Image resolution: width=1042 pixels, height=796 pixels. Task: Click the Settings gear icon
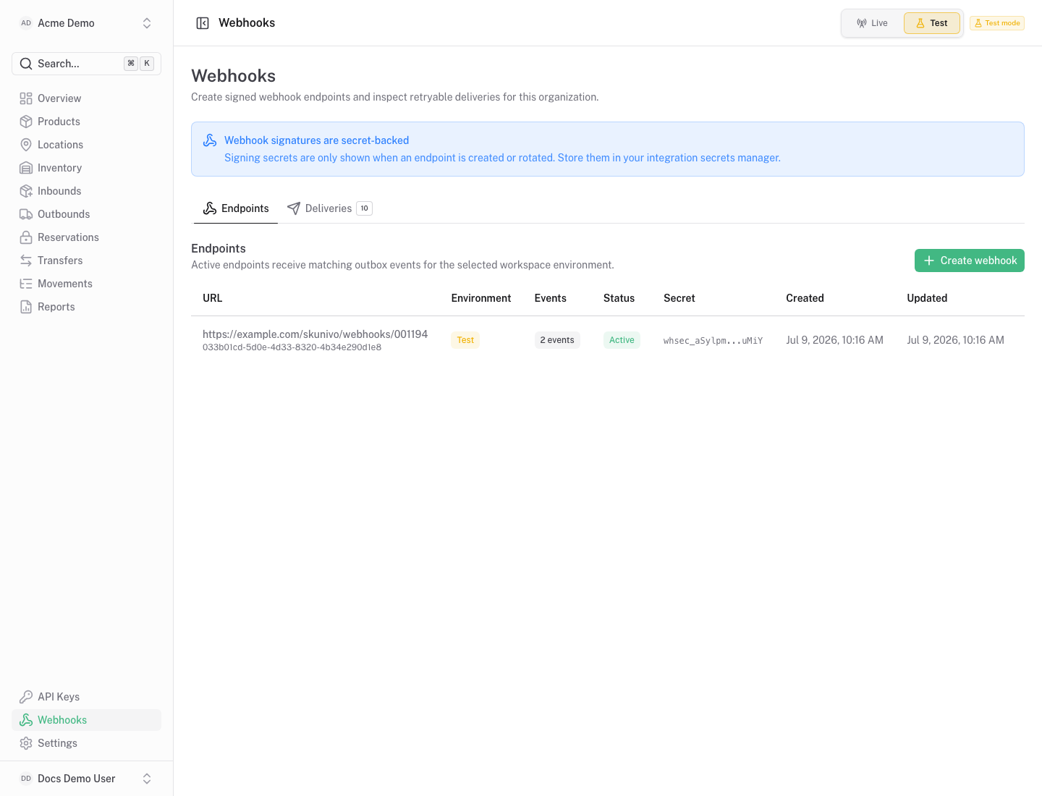(26, 743)
